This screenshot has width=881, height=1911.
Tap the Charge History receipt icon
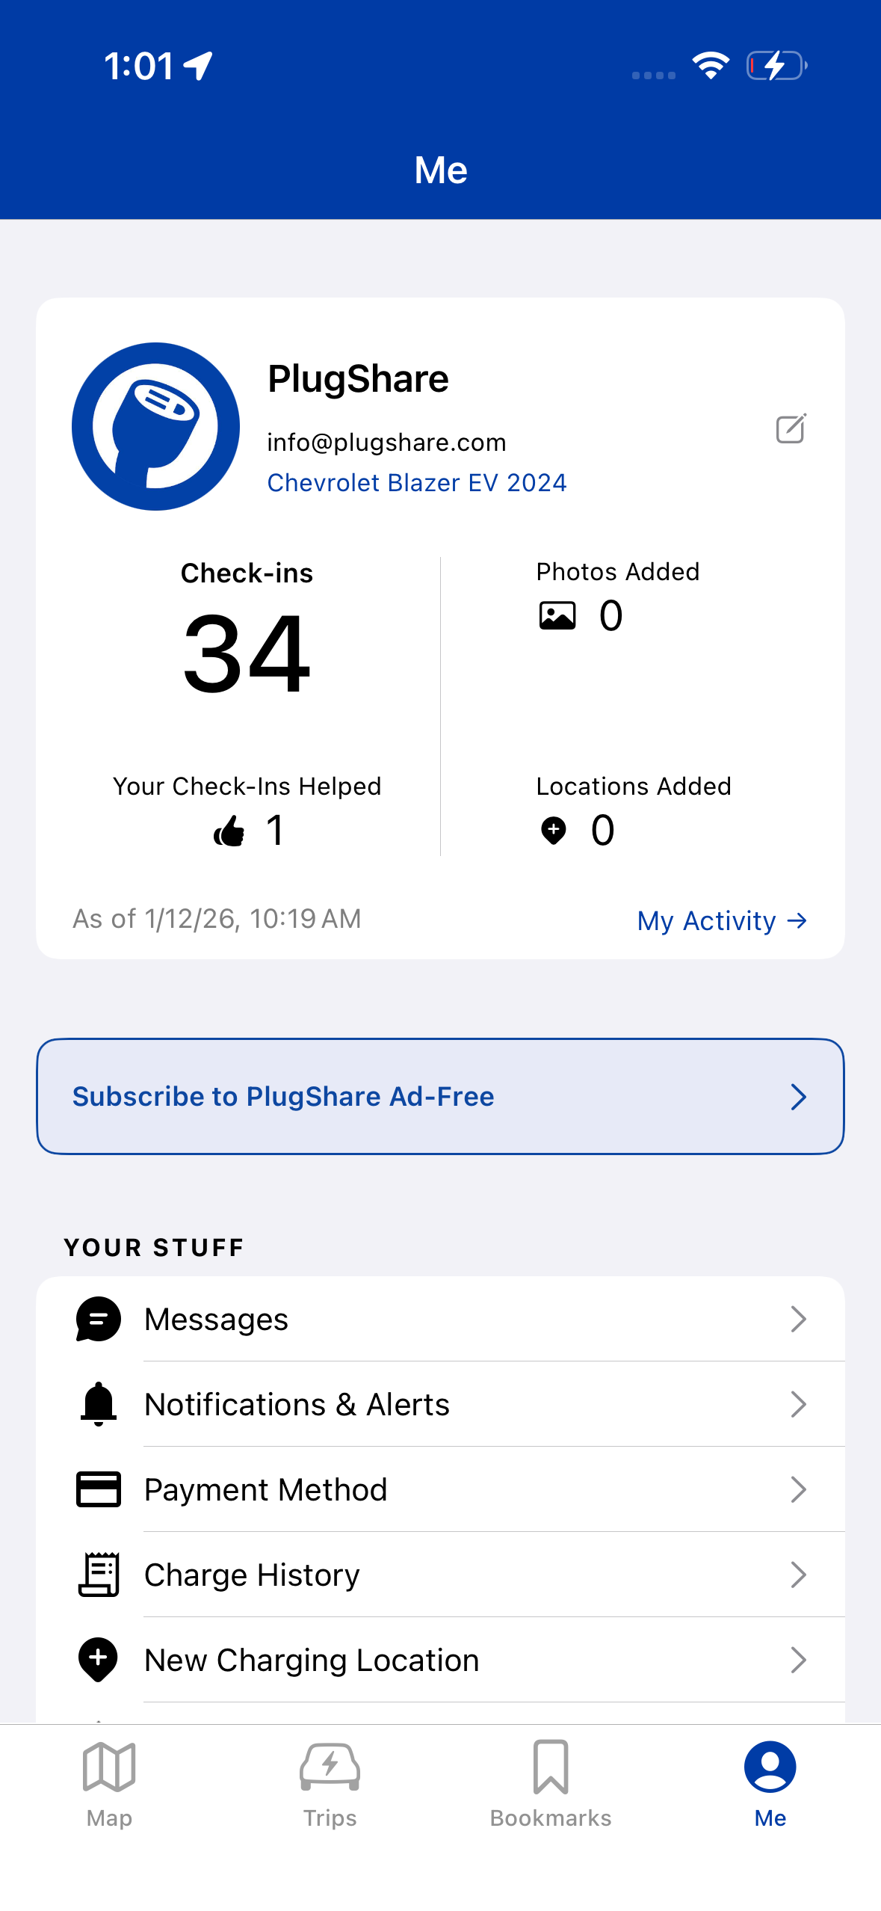(x=98, y=1575)
